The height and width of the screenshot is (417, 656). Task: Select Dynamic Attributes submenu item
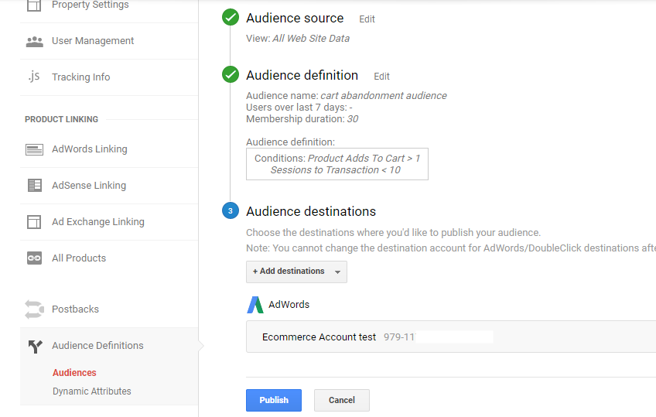(91, 391)
